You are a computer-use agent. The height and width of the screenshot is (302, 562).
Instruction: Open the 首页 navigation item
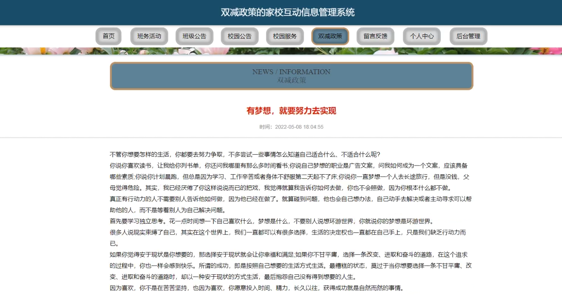coord(108,36)
